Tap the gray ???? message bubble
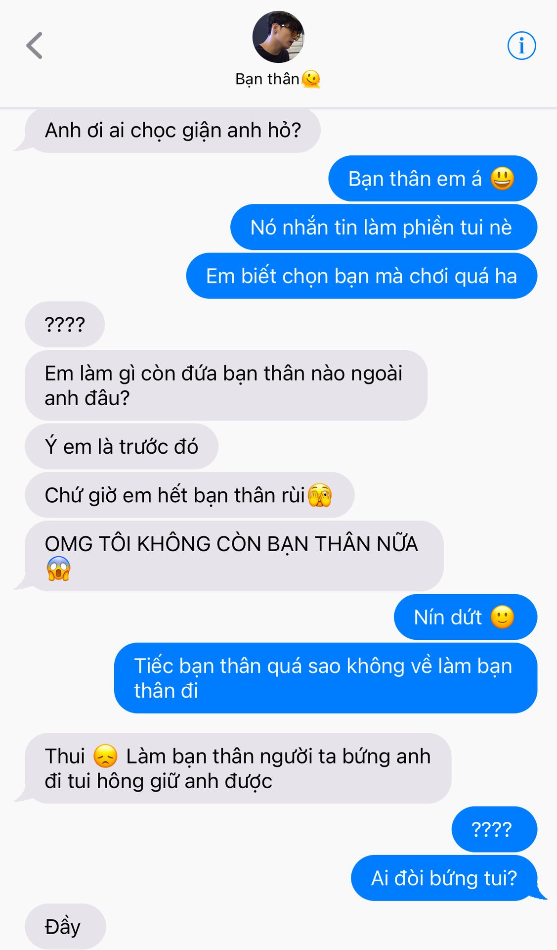557x950 pixels. [x=65, y=324]
